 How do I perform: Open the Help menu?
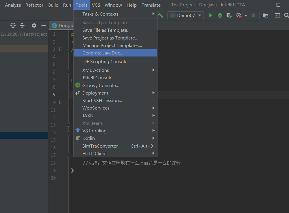click(131, 5)
